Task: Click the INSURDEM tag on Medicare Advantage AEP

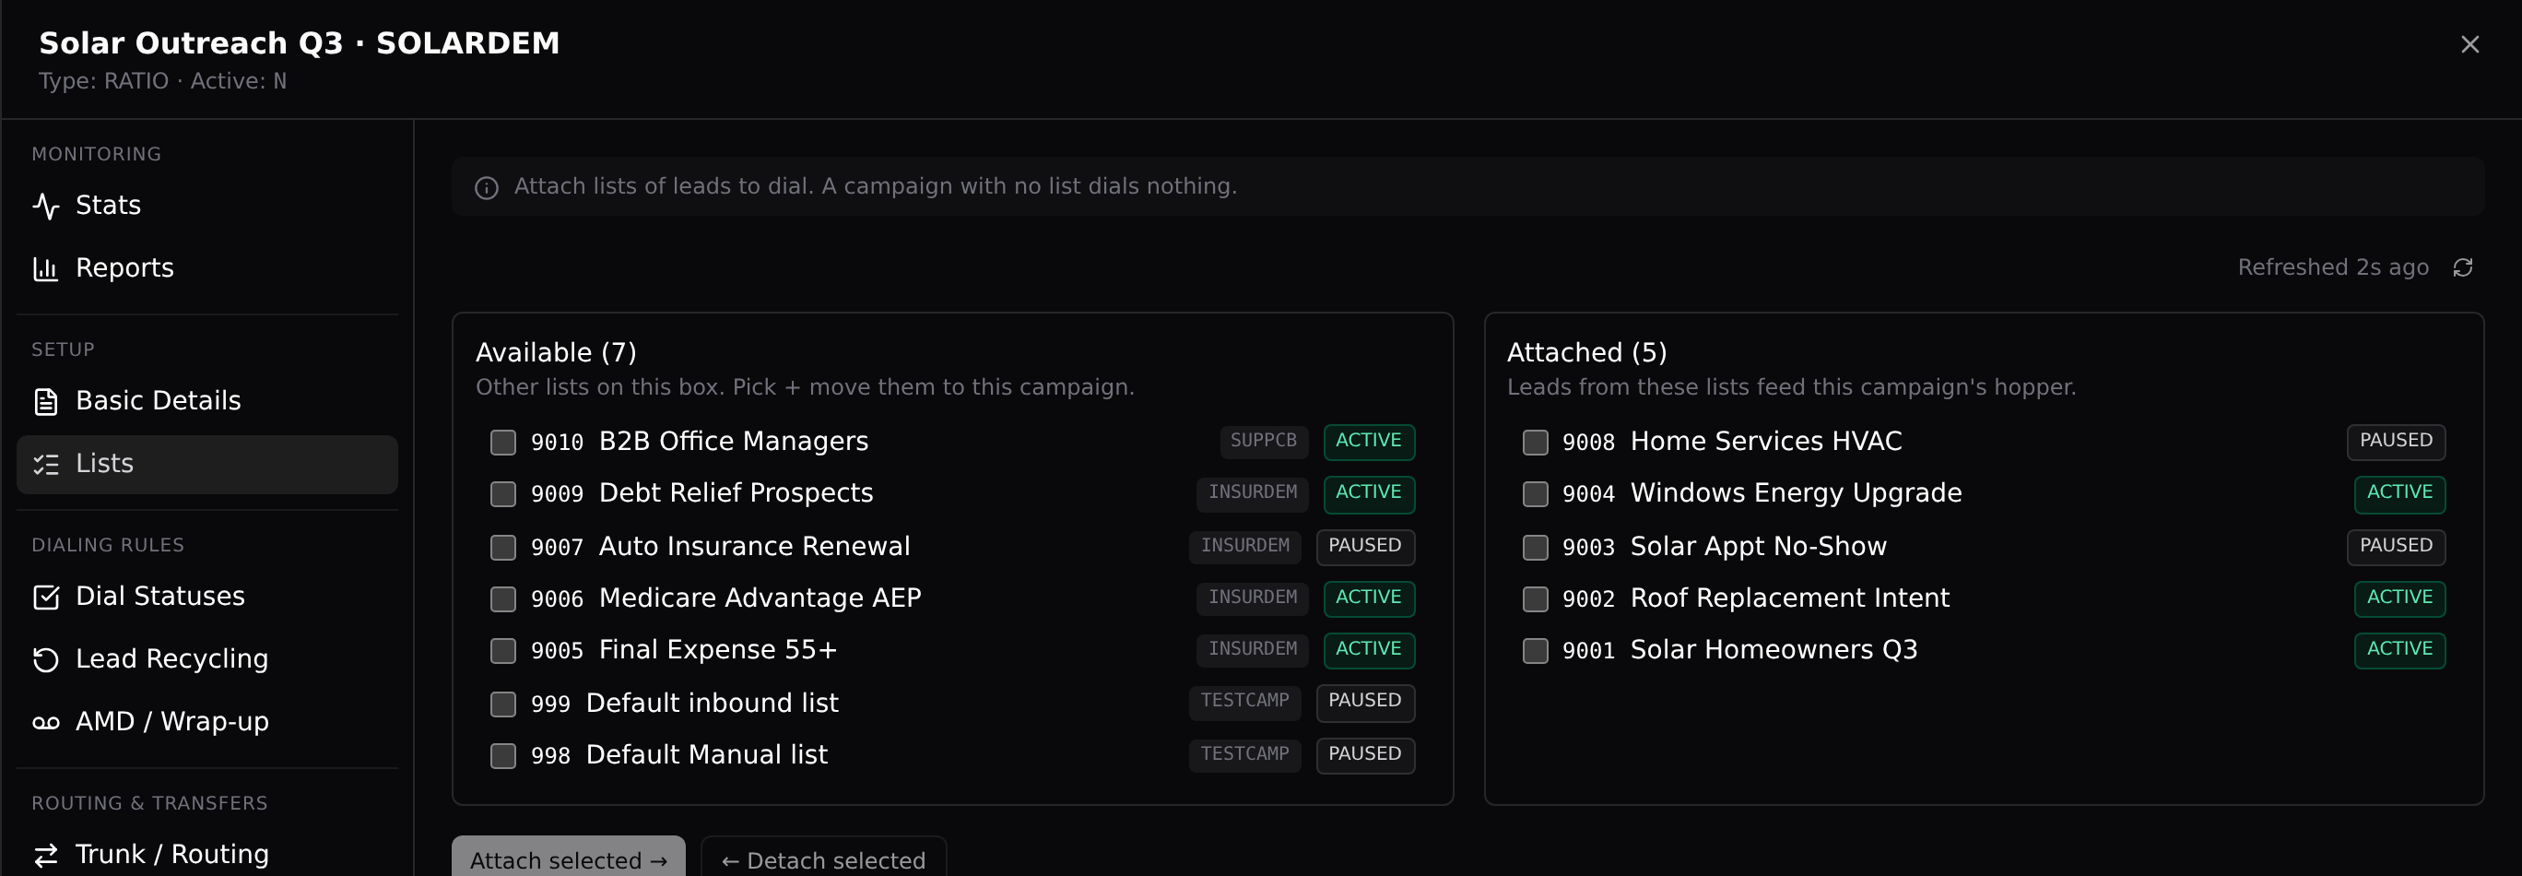Action: coord(1252,598)
